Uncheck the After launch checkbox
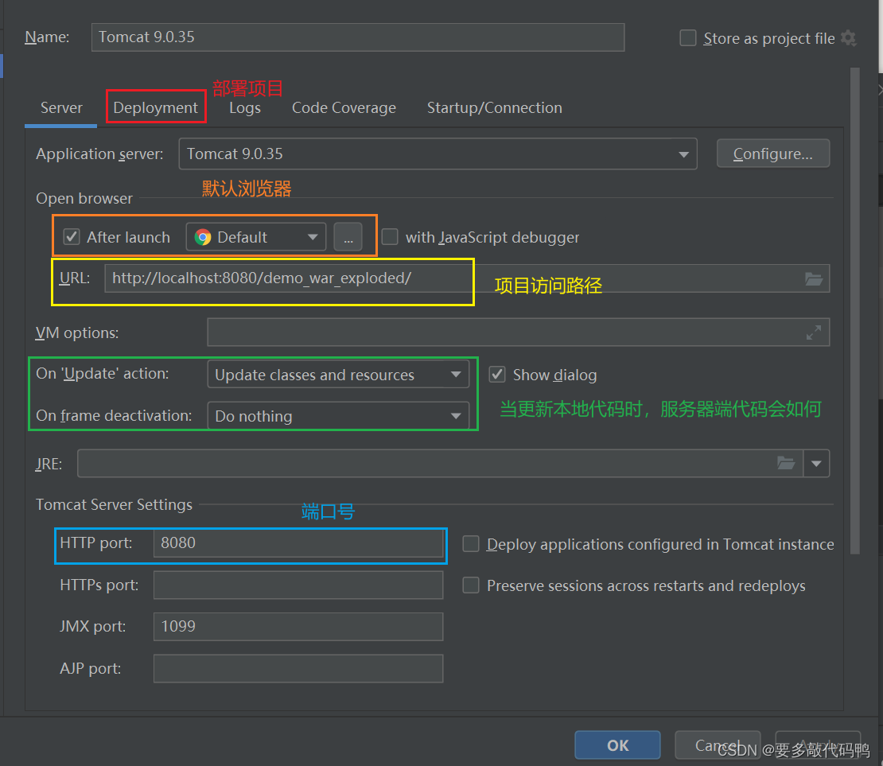The width and height of the screenshot is (883, 766). (72, 236)
